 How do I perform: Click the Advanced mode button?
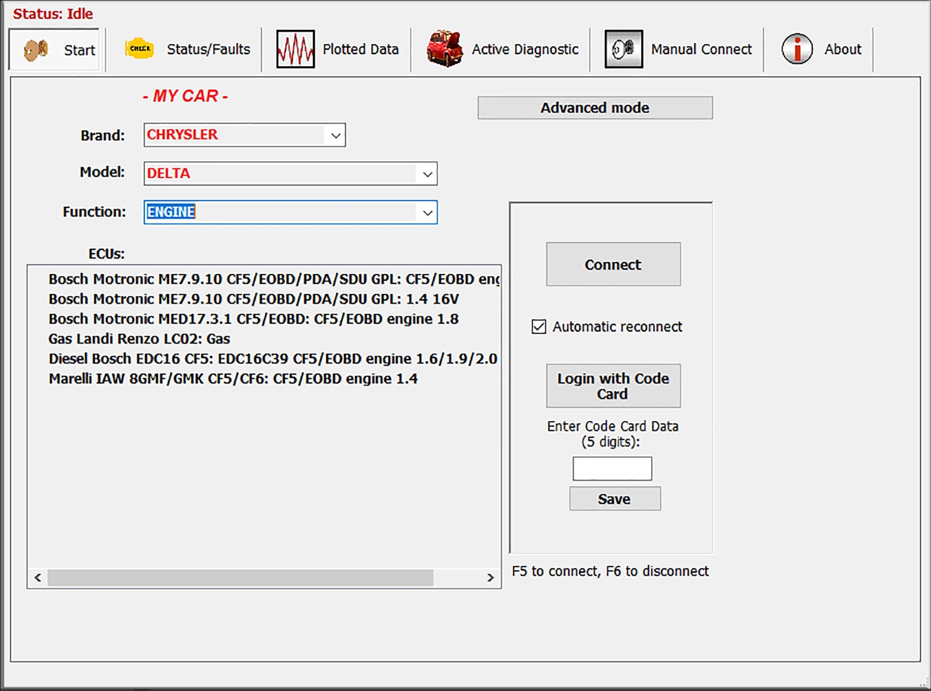tap(595, 108)
